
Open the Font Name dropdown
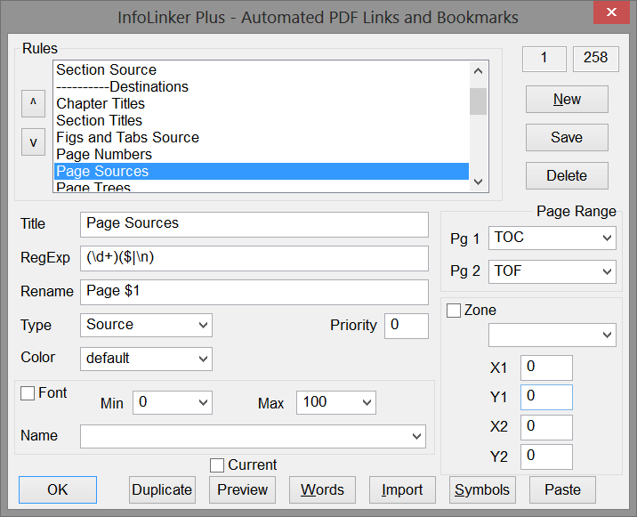click(253, 436)
